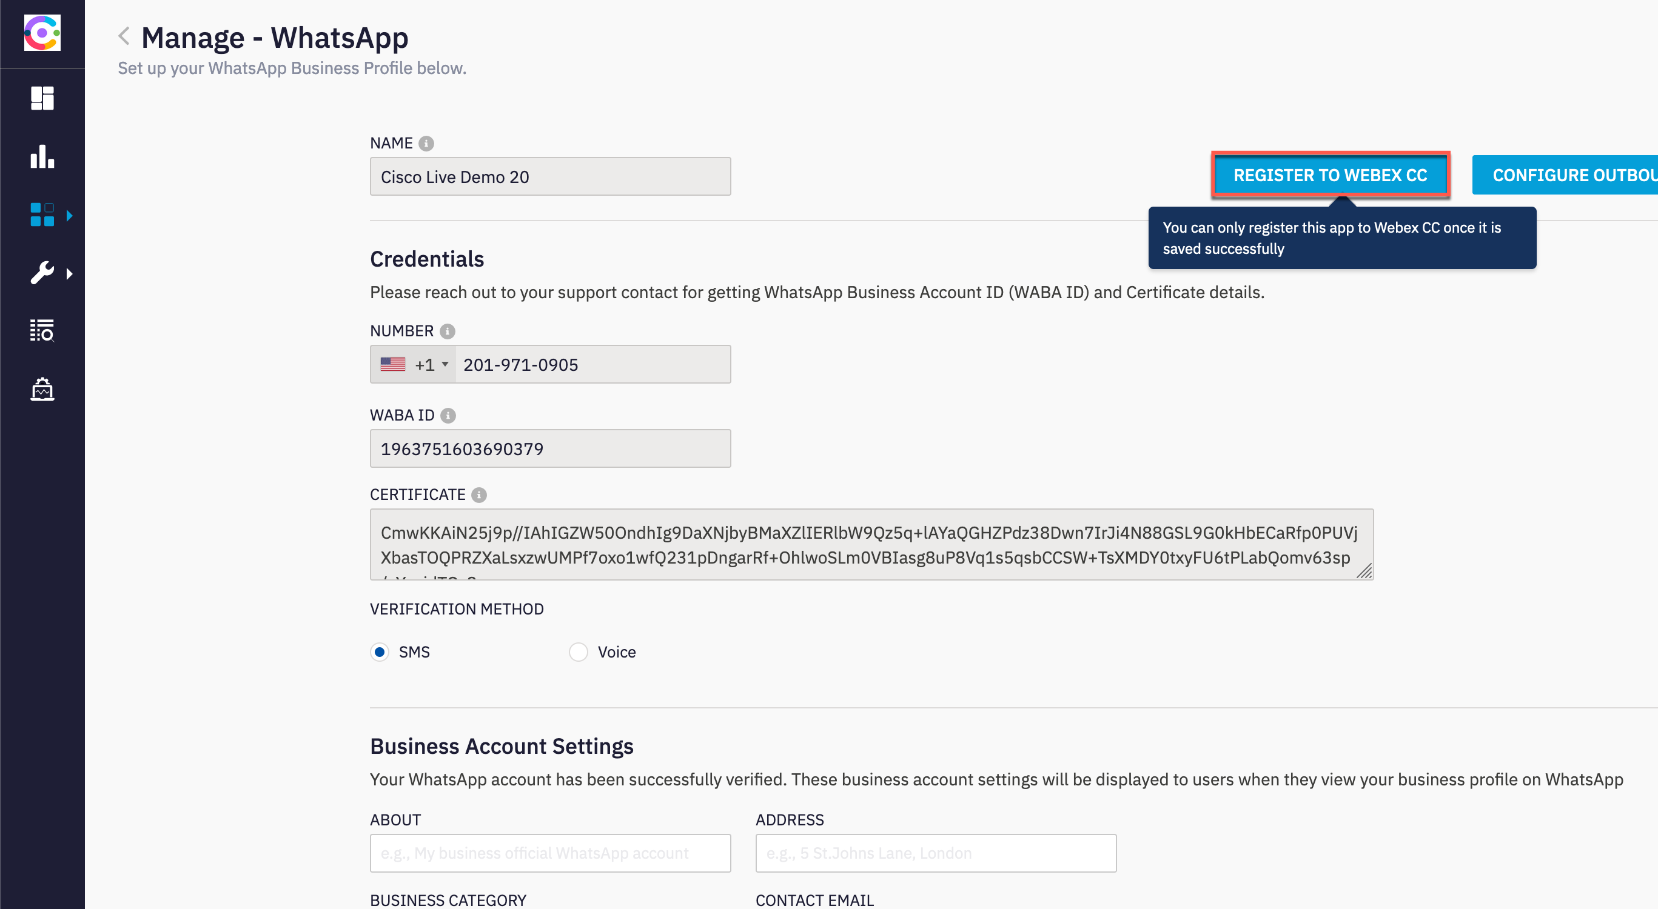Show info tooltip next to NAME
1658x909 pixels.
(426, 144)
